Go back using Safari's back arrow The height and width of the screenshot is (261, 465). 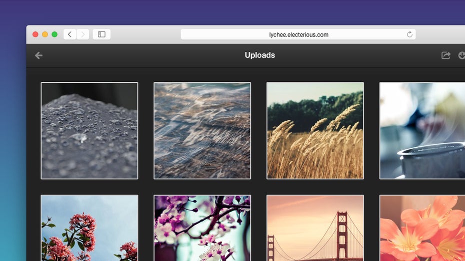[69, 34]
